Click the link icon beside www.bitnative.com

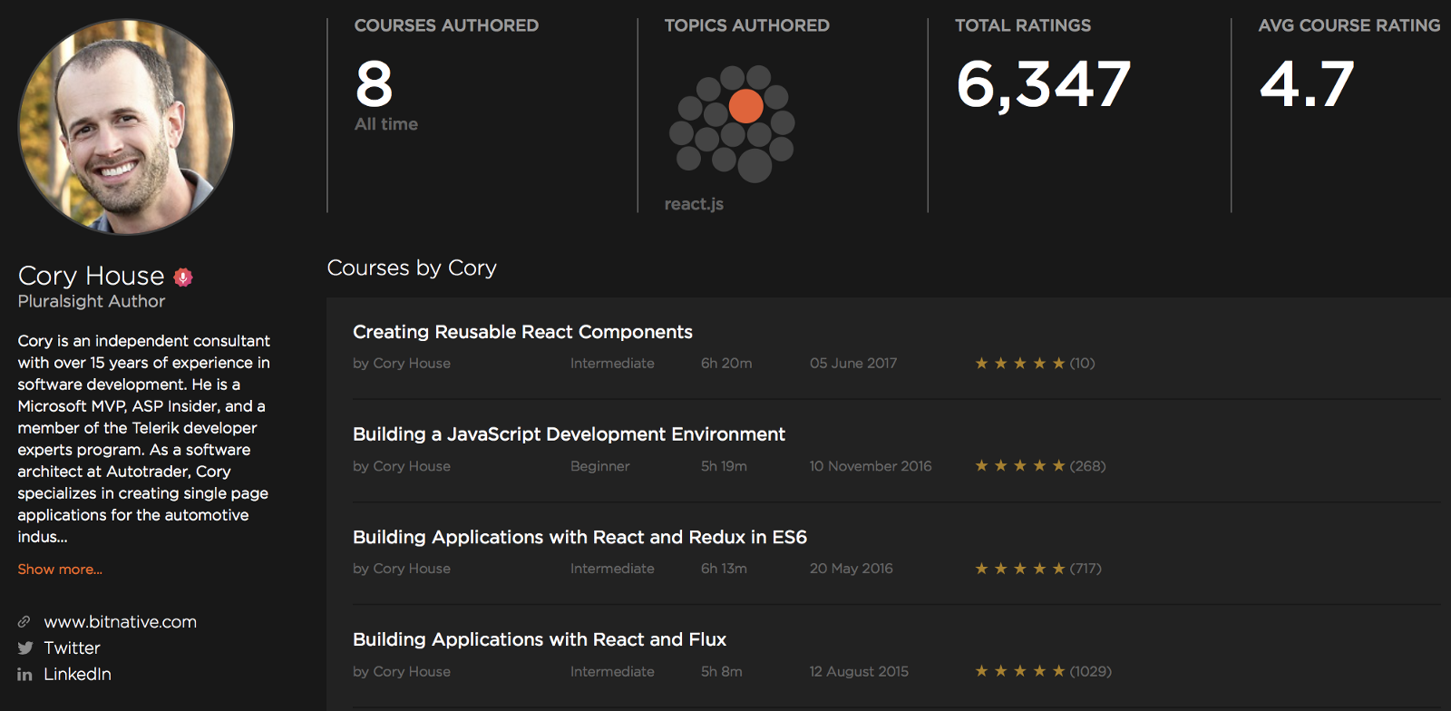[24, 622]
